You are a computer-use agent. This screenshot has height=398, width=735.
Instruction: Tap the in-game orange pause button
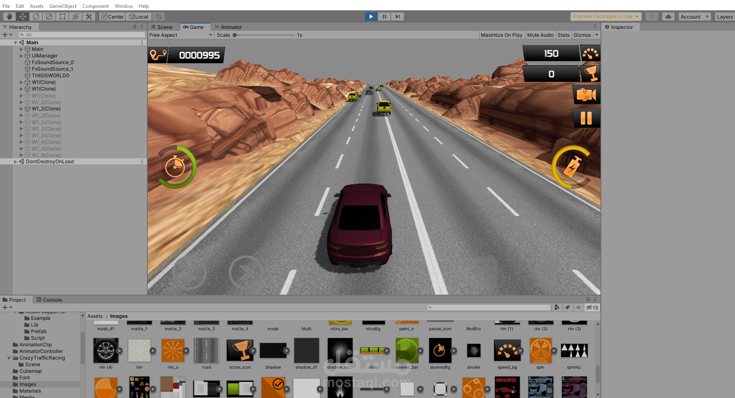point(586,118)
